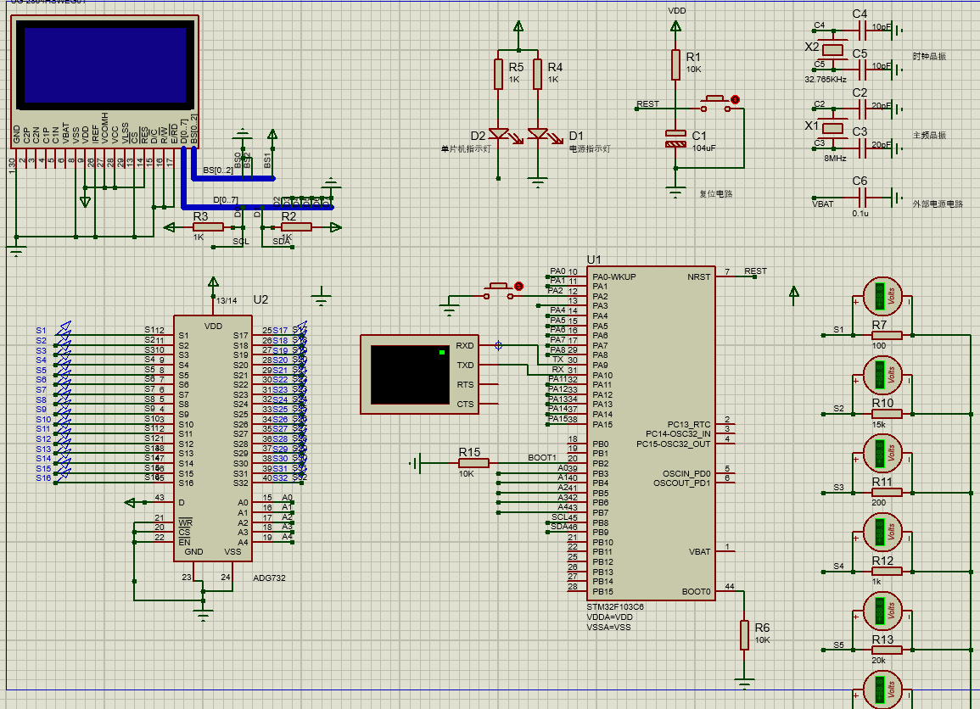Click the 单片机指示灯 label text

[x=466, y=148]
